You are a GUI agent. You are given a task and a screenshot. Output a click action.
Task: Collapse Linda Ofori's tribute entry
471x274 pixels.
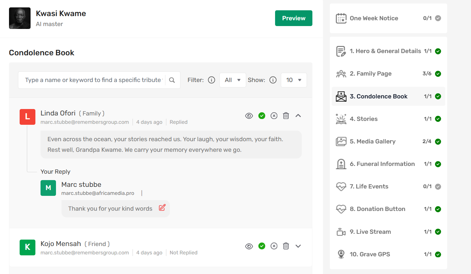click(x=298, y=116)
